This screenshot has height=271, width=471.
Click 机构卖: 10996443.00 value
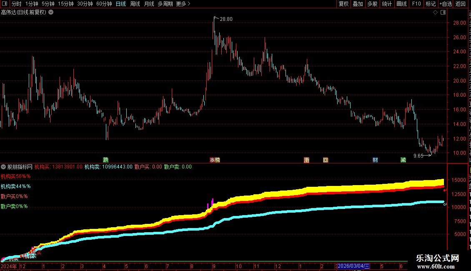pyautogui.click(x=108, y=167)
